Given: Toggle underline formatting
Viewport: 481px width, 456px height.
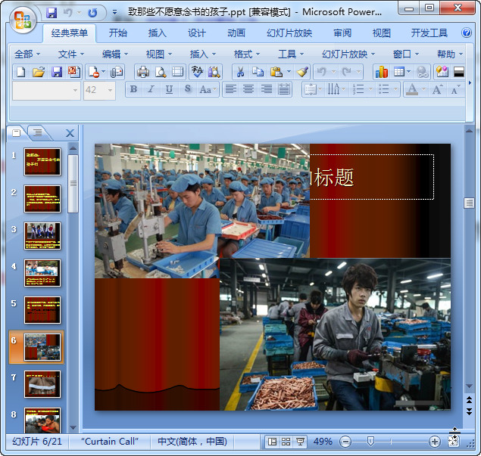Looking at the screenshot, I should pyautogui.click(x=169, y=89).
